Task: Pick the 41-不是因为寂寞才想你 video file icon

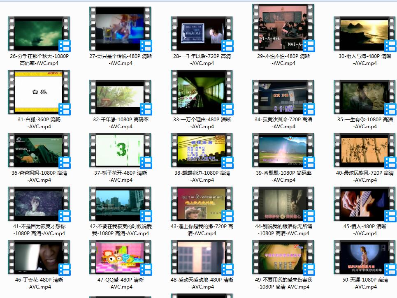Action: click(x=39, y=204)
